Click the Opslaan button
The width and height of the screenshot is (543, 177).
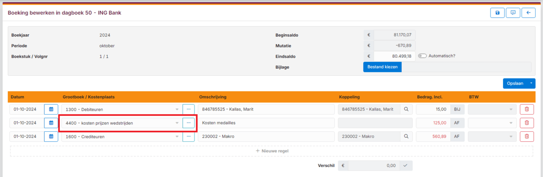coord(515,84)
